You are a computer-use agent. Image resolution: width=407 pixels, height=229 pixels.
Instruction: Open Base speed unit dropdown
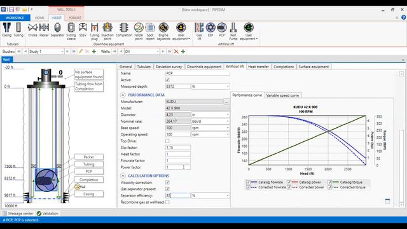coord(228,128)
